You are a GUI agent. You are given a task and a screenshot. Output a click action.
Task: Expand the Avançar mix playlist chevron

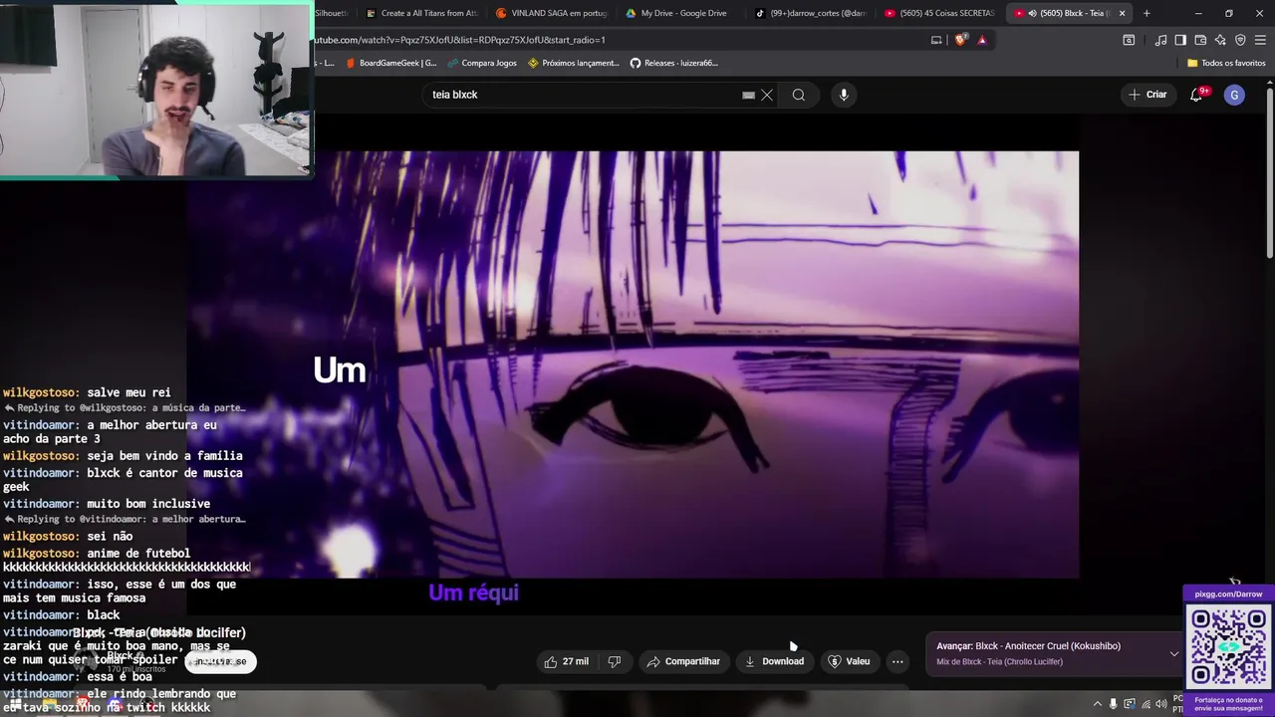pyautogui.click(x=1174, y=654)
